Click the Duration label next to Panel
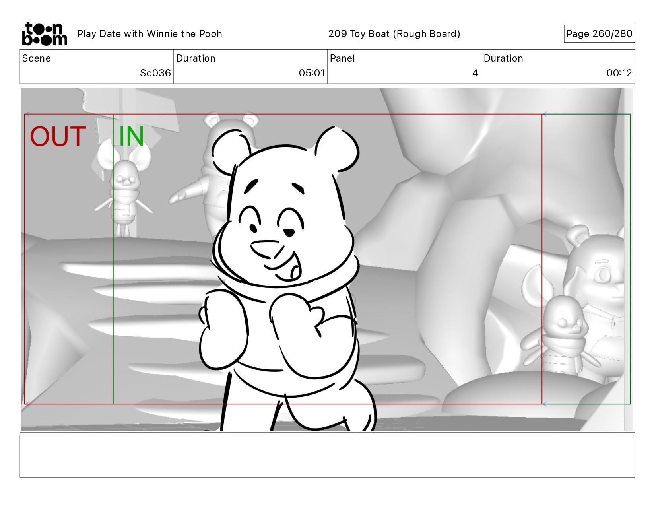 click(503, 58)
